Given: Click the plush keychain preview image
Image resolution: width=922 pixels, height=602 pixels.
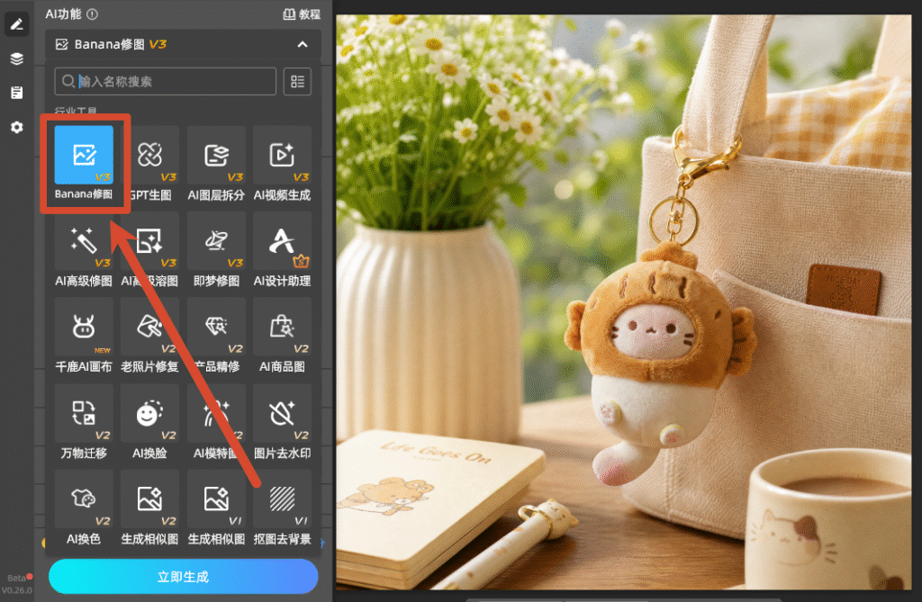Looking at the screenshot, I should point(623,301).
